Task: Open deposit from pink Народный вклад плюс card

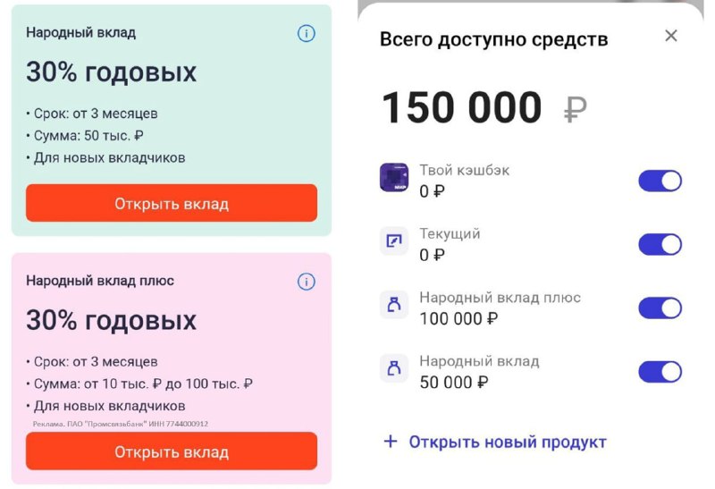Action: click(x=172, y=451)
